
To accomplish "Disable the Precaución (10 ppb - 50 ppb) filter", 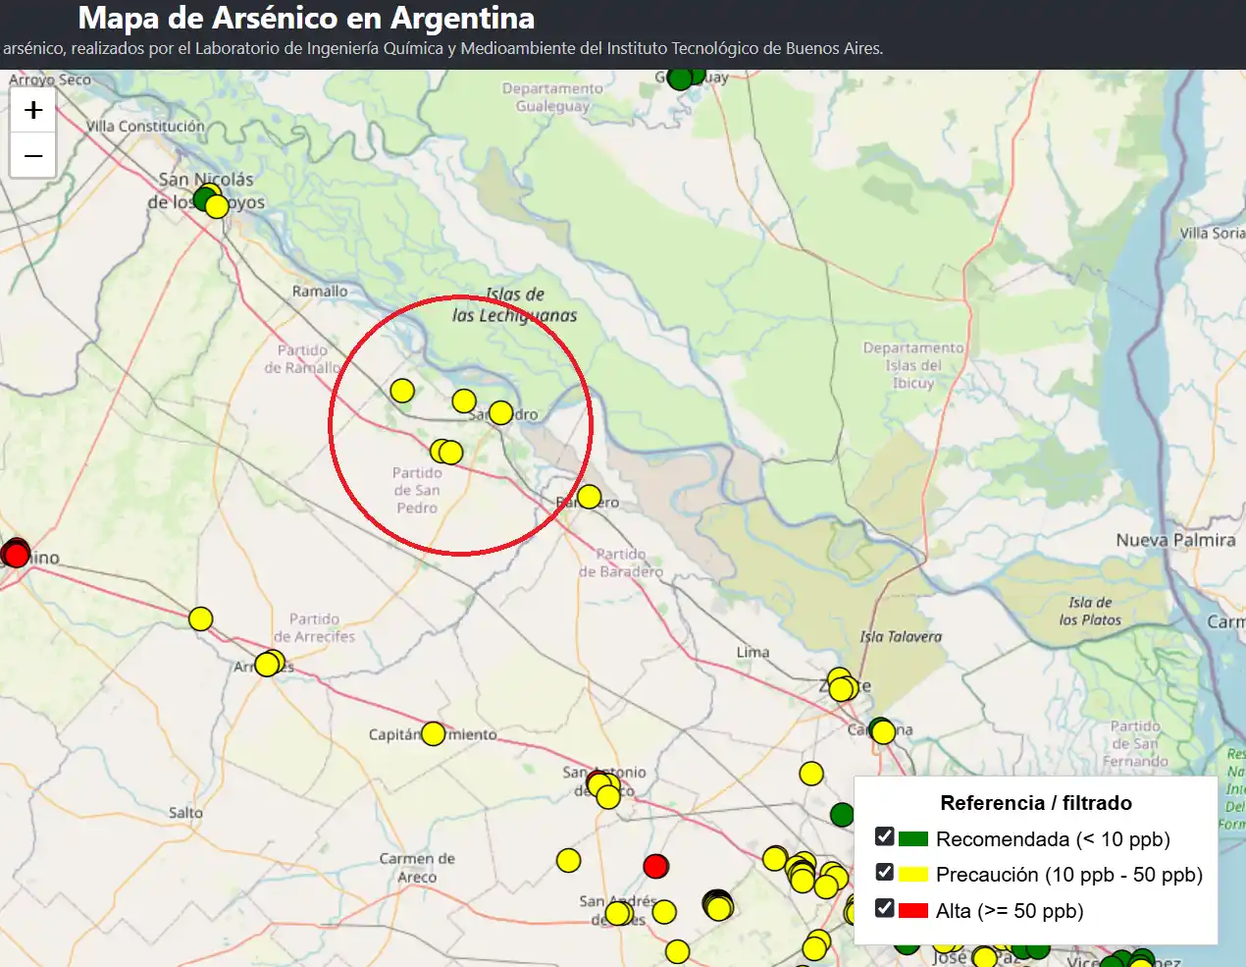I will 884,873.
